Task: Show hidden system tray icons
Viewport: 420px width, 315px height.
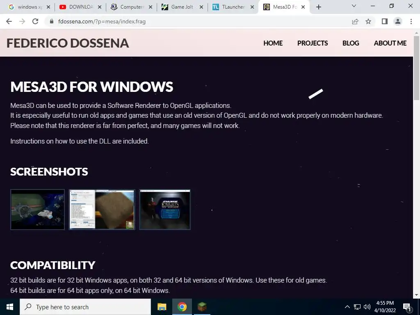Action: pos(347,307)
